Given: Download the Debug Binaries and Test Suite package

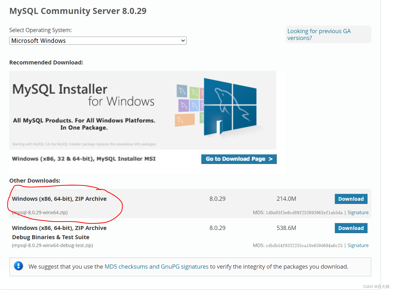Looking at the screenshot, I should 351,228.
